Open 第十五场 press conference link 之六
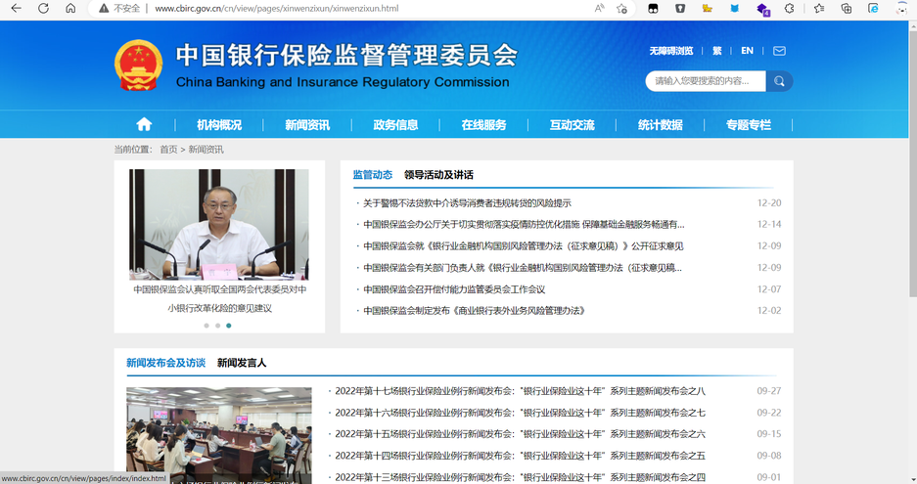Viewport: 917px width, 484px height. tap(520, 434)
